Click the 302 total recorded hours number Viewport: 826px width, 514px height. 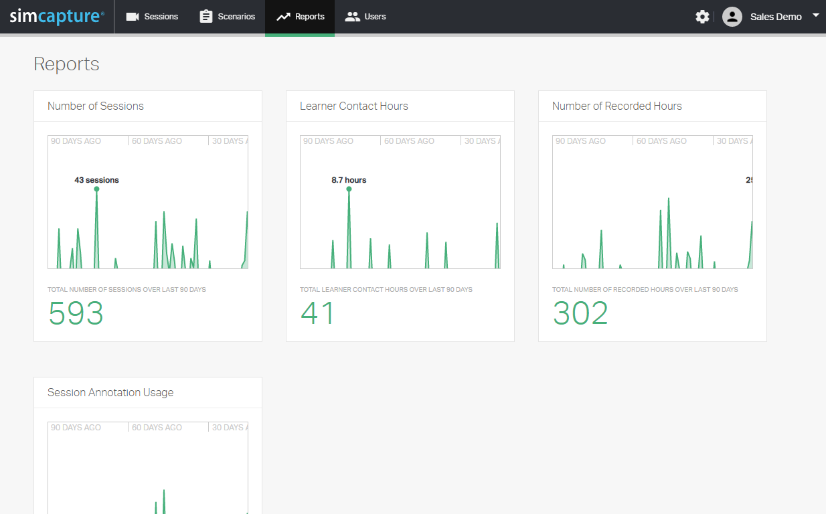click(x=580, y=313)
